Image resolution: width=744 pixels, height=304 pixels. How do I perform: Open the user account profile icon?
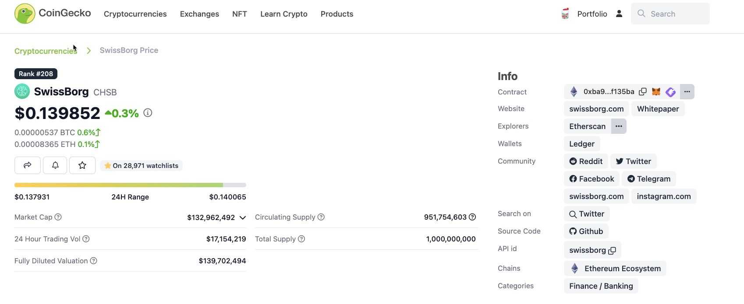pos(619,14)
